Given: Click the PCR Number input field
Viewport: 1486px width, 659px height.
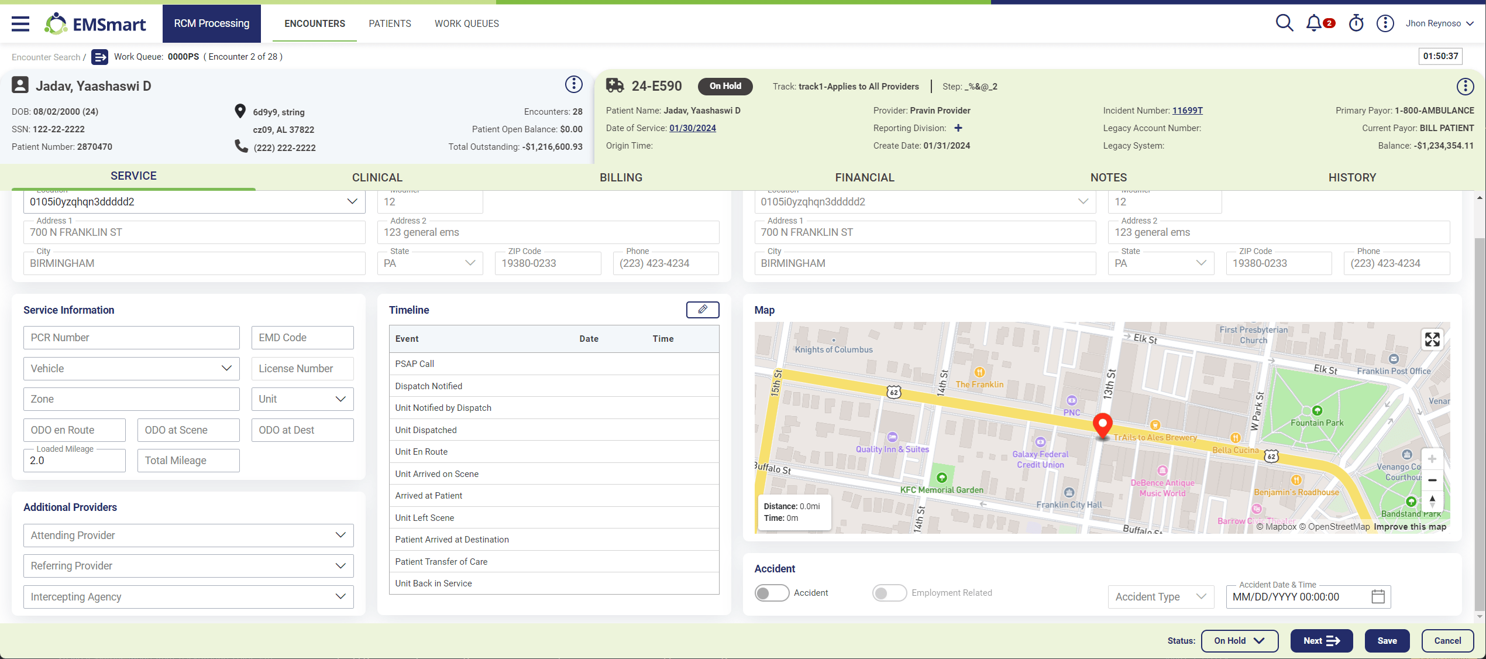Looking at the screenshot, I should click(x=132, y=338).
